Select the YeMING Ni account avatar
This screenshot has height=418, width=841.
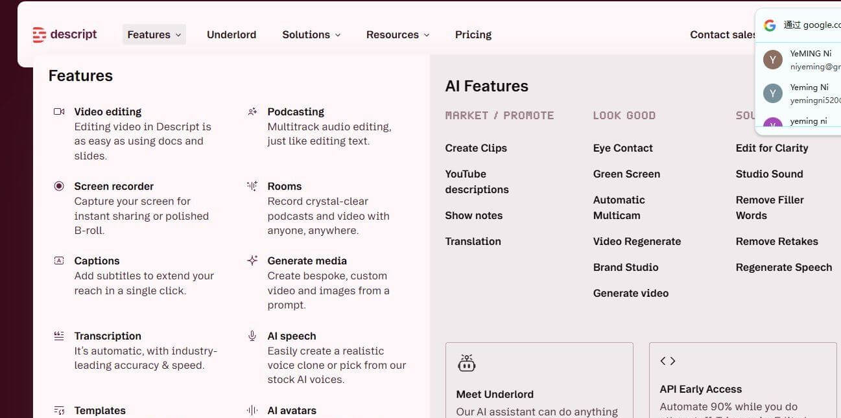click(x=773, y=60)
